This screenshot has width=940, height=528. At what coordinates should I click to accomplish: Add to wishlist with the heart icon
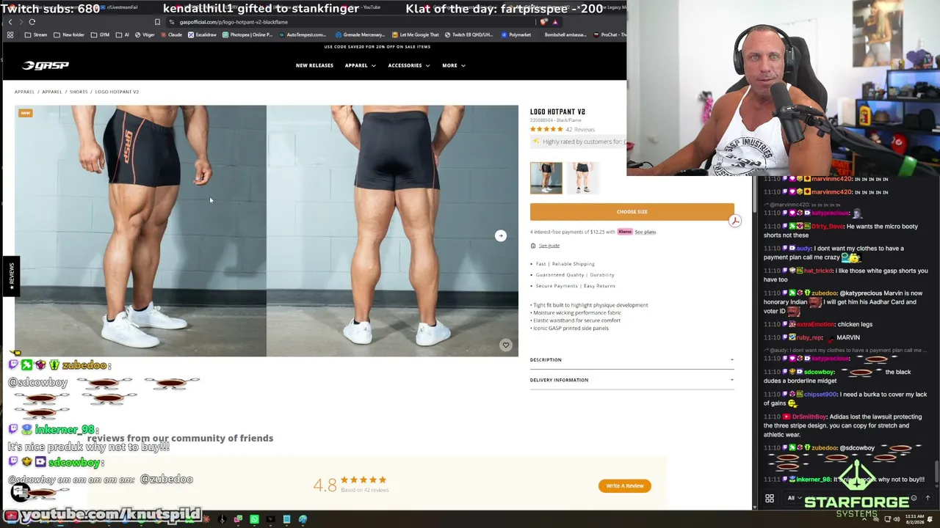click(506, 345)
